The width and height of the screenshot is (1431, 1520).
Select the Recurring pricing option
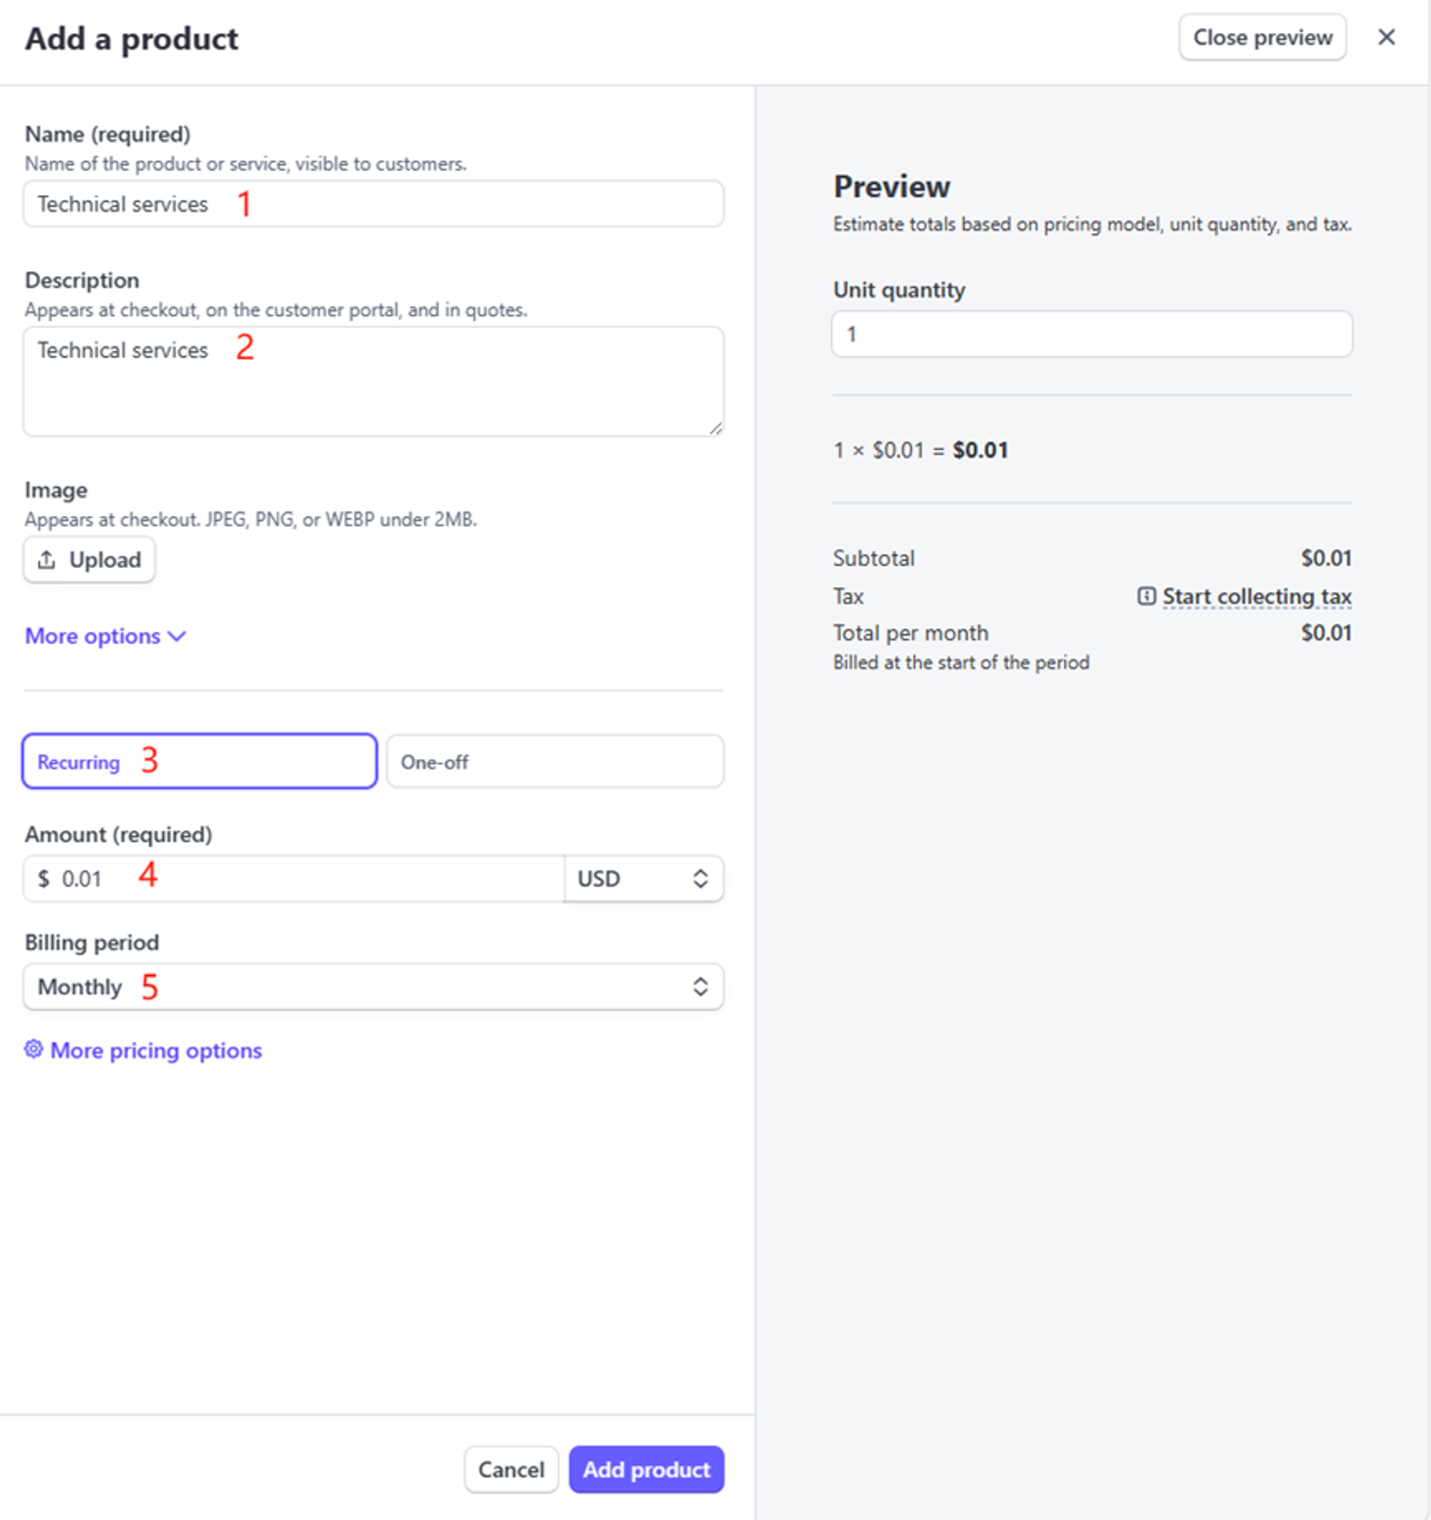coord(200,762)
